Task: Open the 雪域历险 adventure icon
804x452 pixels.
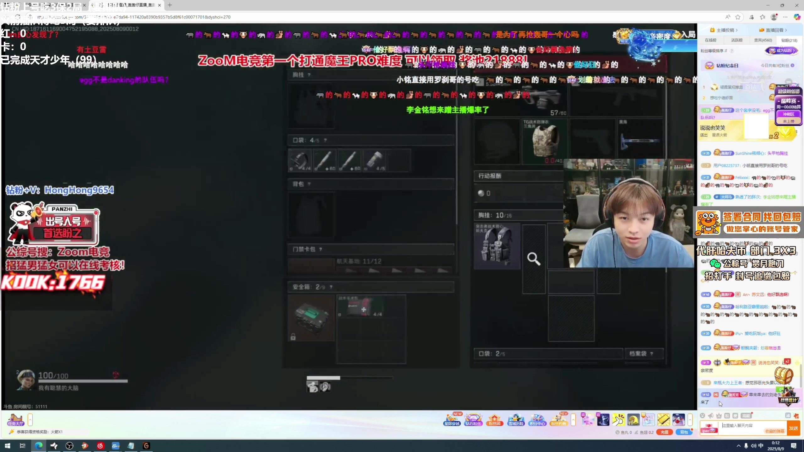Action: click(516, 419)
